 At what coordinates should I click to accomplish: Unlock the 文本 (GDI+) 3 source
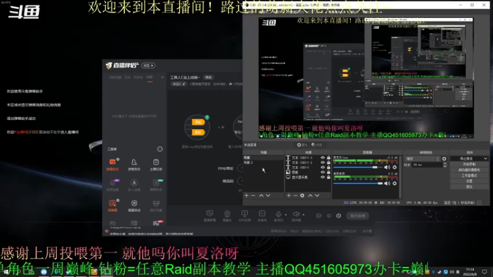328,158
